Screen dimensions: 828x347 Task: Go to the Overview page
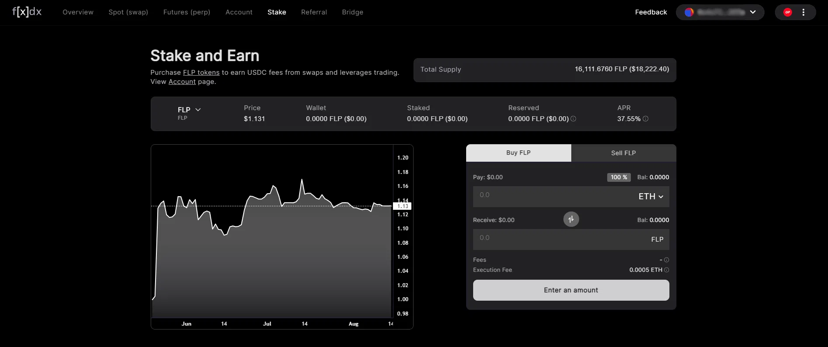78,12
